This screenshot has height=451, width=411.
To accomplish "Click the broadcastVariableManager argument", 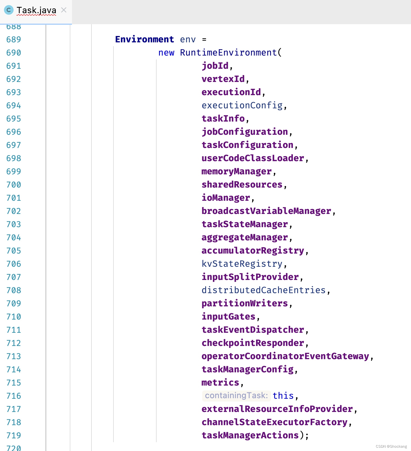I will coord(266,211).
